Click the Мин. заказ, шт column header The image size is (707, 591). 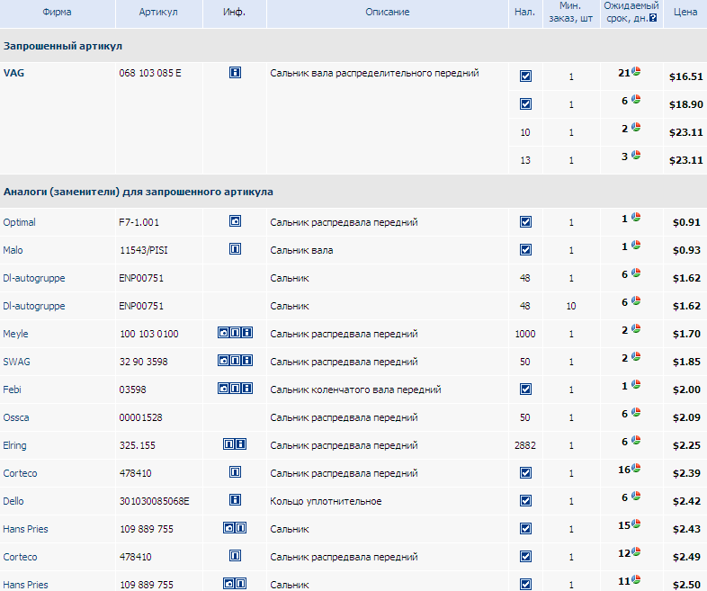(x=570, y=13)
